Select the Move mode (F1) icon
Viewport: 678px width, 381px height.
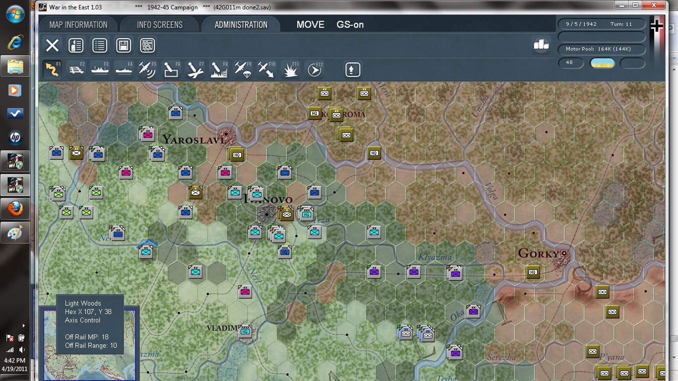52,69
